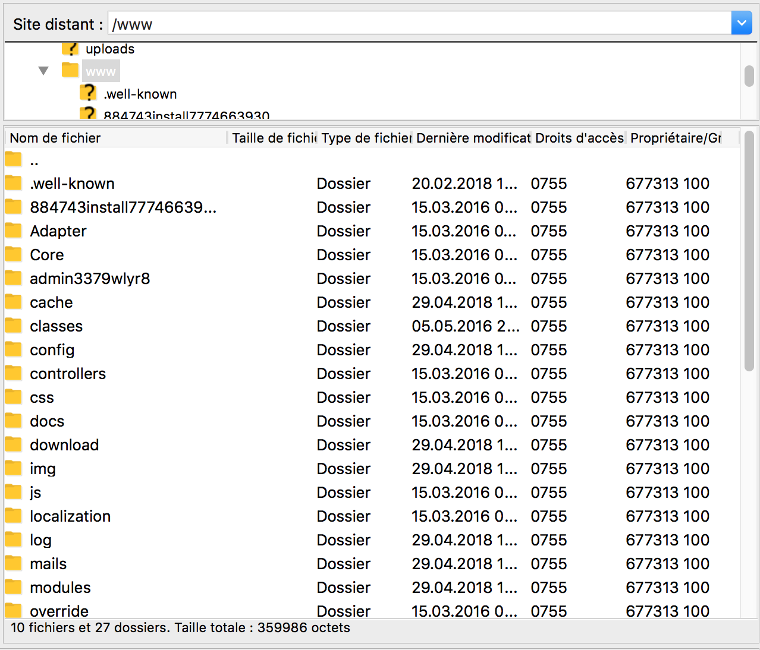The image size is (760, 650).
Task: Select the admin3379wlyr8 folder row
Action: pyautogui.click(x=90, y=278)
